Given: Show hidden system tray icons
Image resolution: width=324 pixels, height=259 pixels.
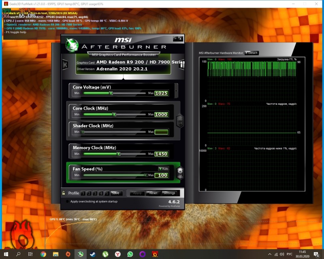Looking at the screenshot, I should tap(270, 254).
